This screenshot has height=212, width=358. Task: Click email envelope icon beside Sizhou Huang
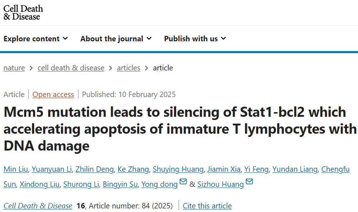point(249,181)
